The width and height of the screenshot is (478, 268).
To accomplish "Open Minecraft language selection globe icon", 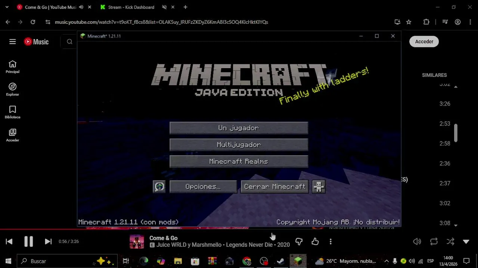I will [159, 187].
